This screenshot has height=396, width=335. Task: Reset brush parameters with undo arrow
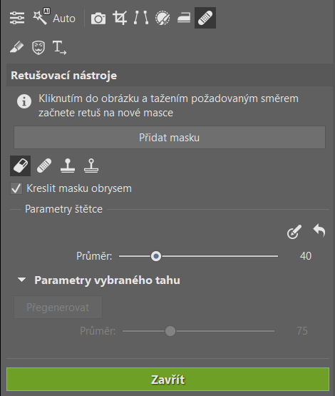tap(319, 230)
